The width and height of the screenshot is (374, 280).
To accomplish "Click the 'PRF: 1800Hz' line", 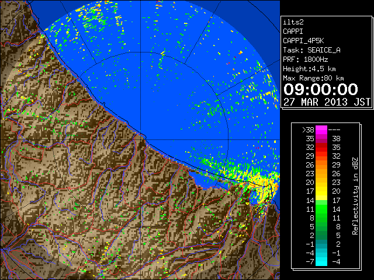I will tap(305, 60).
